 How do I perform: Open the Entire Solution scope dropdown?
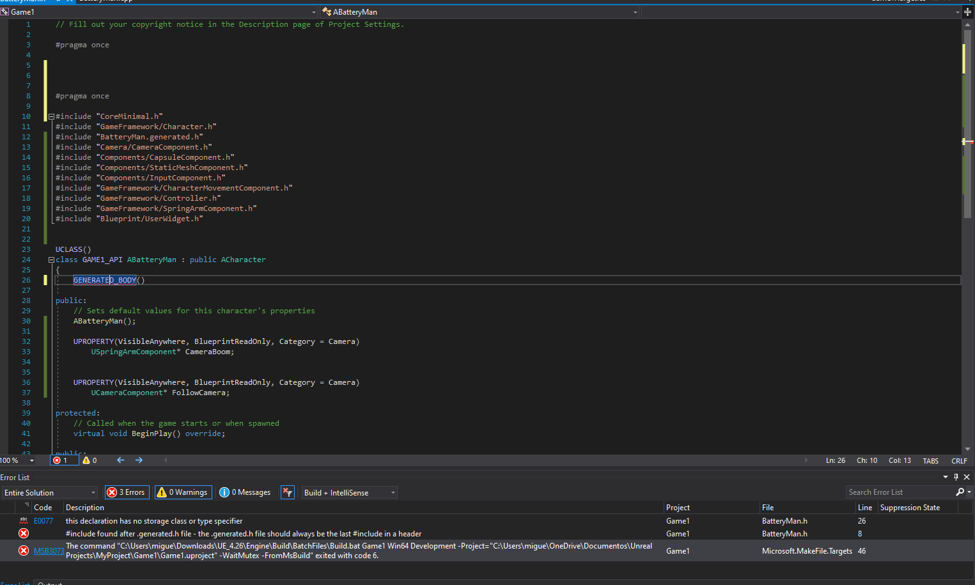coord(50,493)
